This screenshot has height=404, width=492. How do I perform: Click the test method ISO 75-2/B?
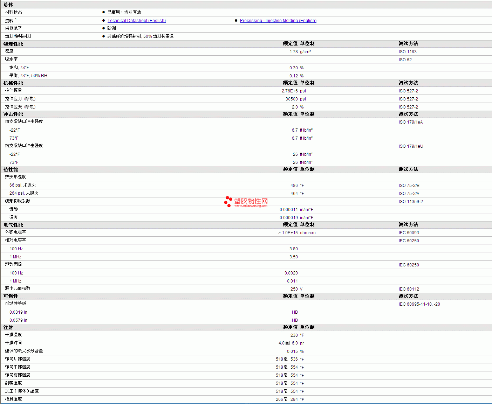pyautogui.click(x=409, y=186)
